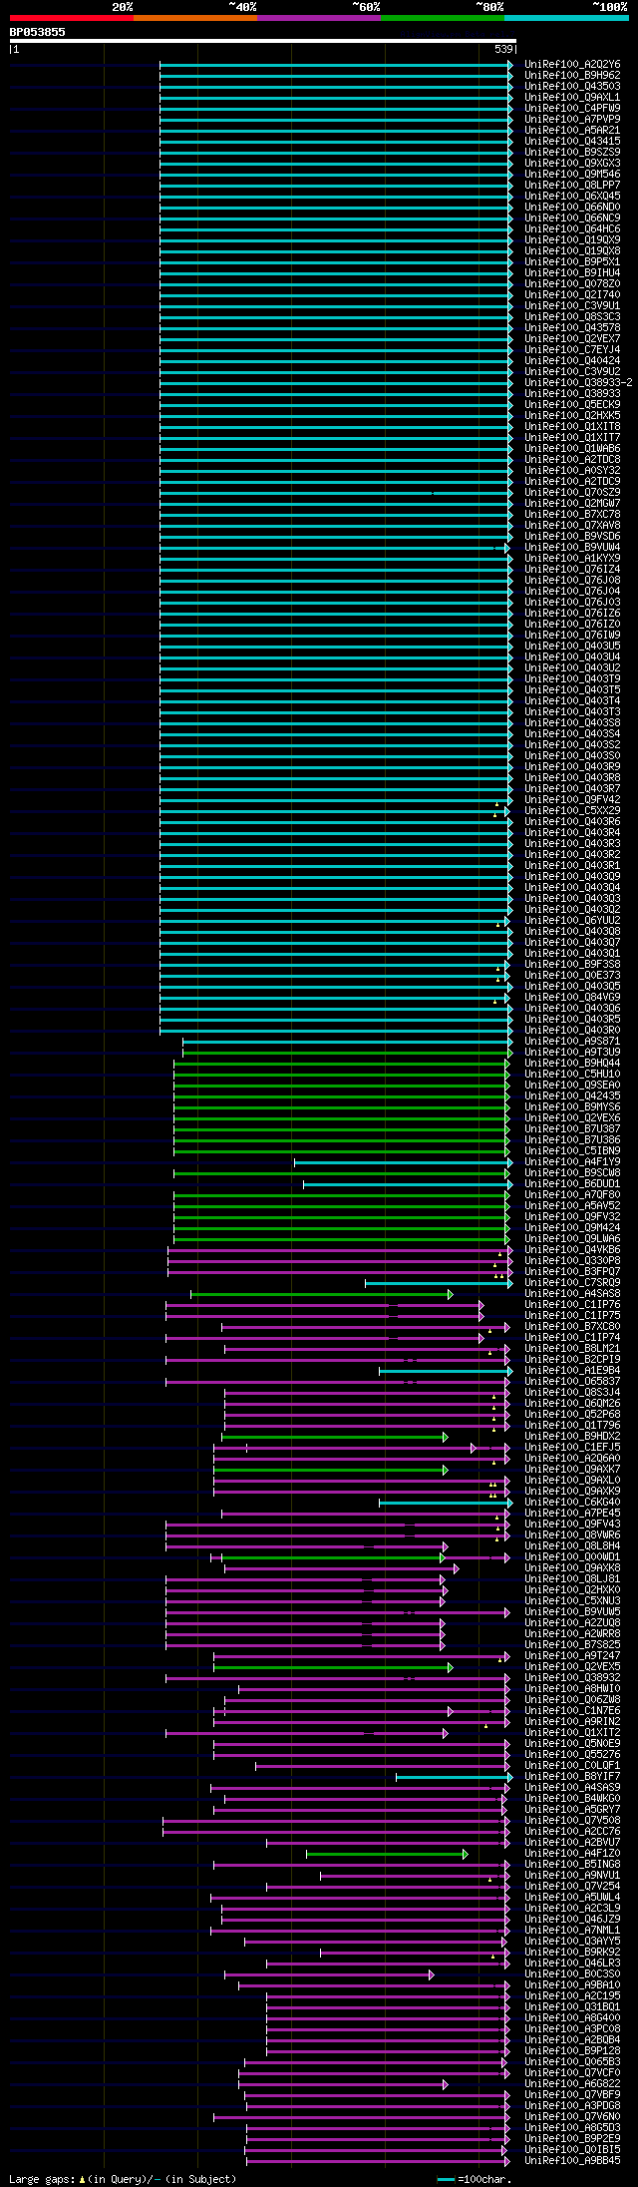Click the white query length bar
The height and width of the screenshot is (2187, 638).
(262, 41)
